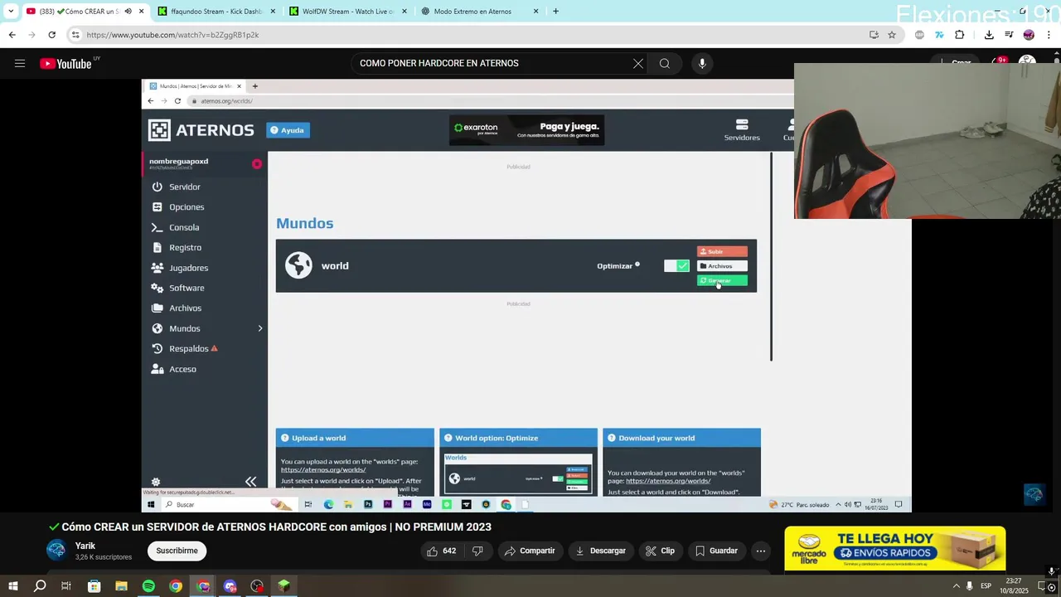Open the Chrome tab search dropdown
Image resolution: width=1061 pixels, height=597 pixels.
[11, 12]
